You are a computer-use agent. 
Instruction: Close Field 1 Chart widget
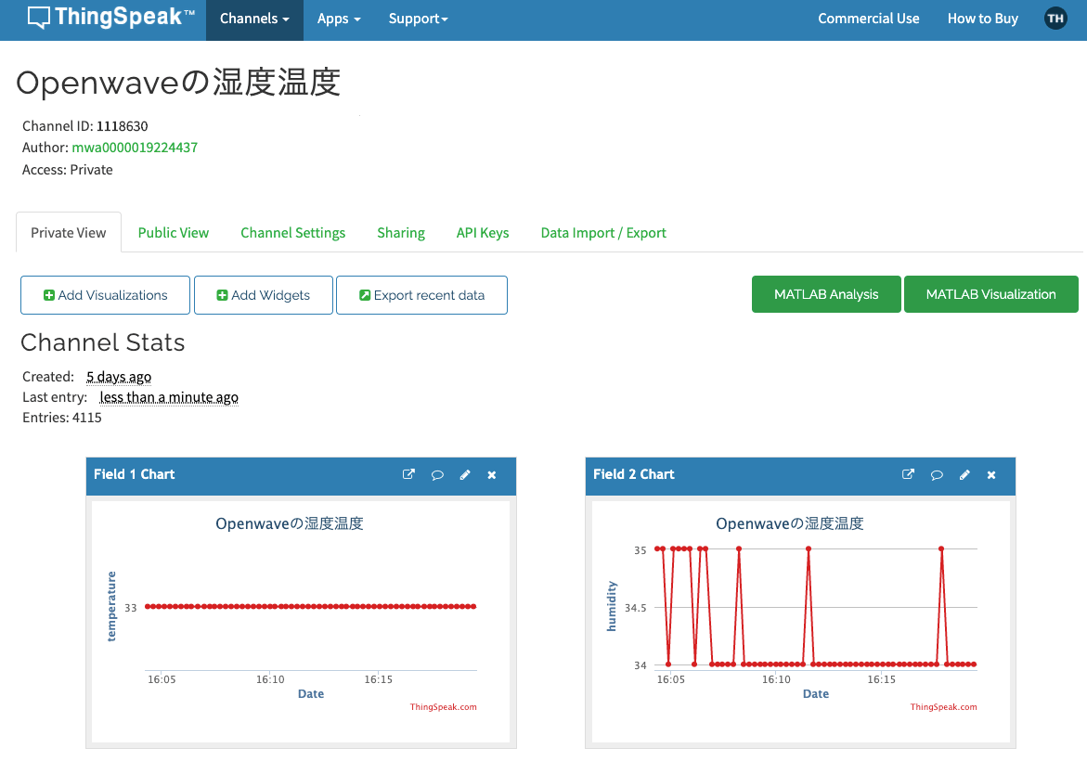[491, 475]
